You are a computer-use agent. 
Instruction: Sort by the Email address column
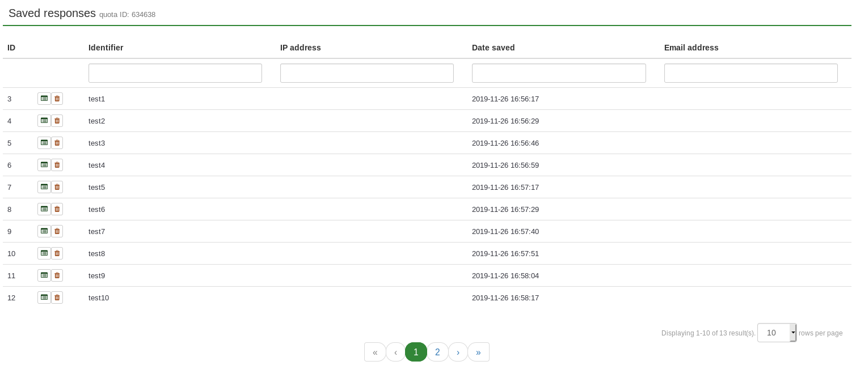click(691, 48)
